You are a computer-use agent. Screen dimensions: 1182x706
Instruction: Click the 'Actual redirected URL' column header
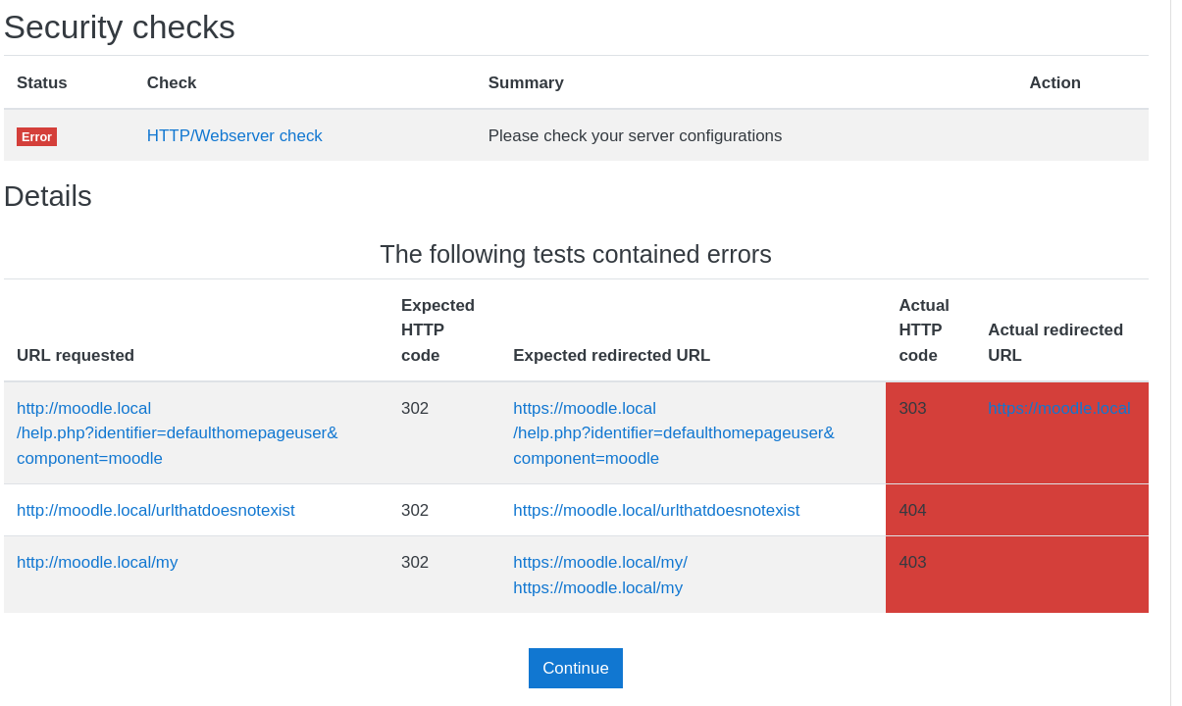tap(1055, 342)
